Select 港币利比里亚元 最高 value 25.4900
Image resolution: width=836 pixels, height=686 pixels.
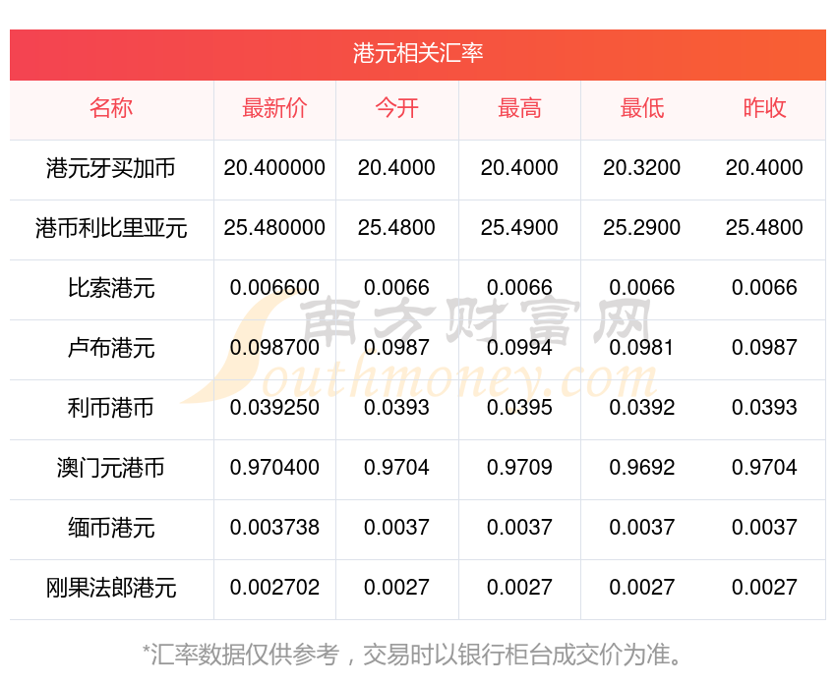point(519,227)
